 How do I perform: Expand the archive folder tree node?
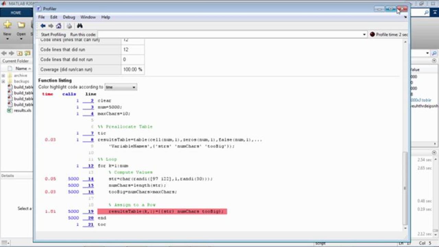pos(3,75)
